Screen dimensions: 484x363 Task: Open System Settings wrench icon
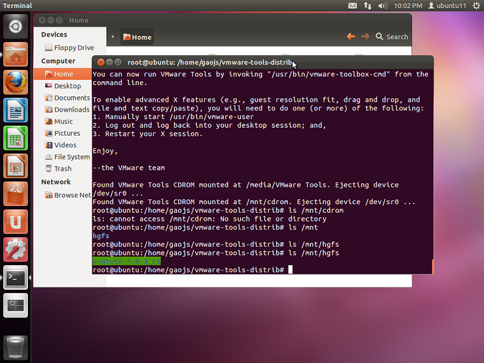15,250
